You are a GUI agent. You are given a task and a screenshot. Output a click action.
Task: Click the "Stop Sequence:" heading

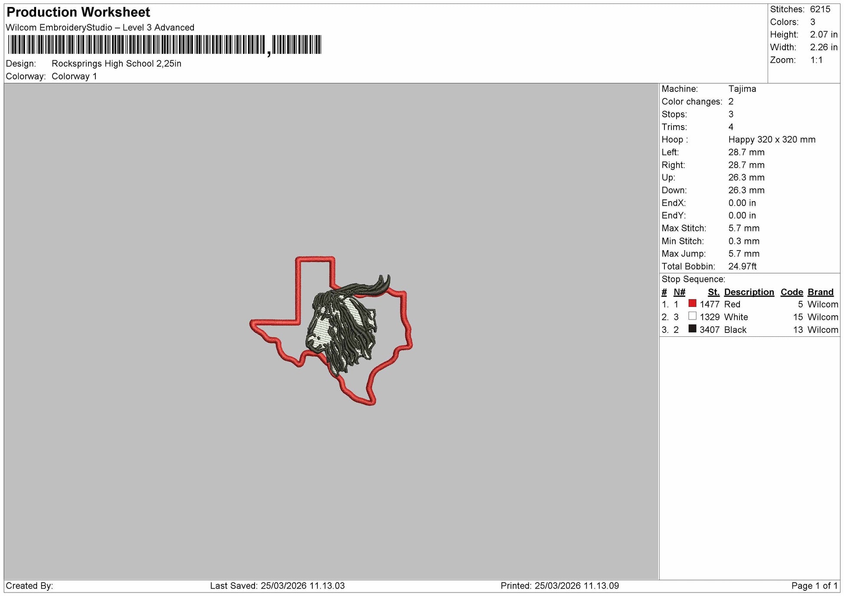click(693, 279)
